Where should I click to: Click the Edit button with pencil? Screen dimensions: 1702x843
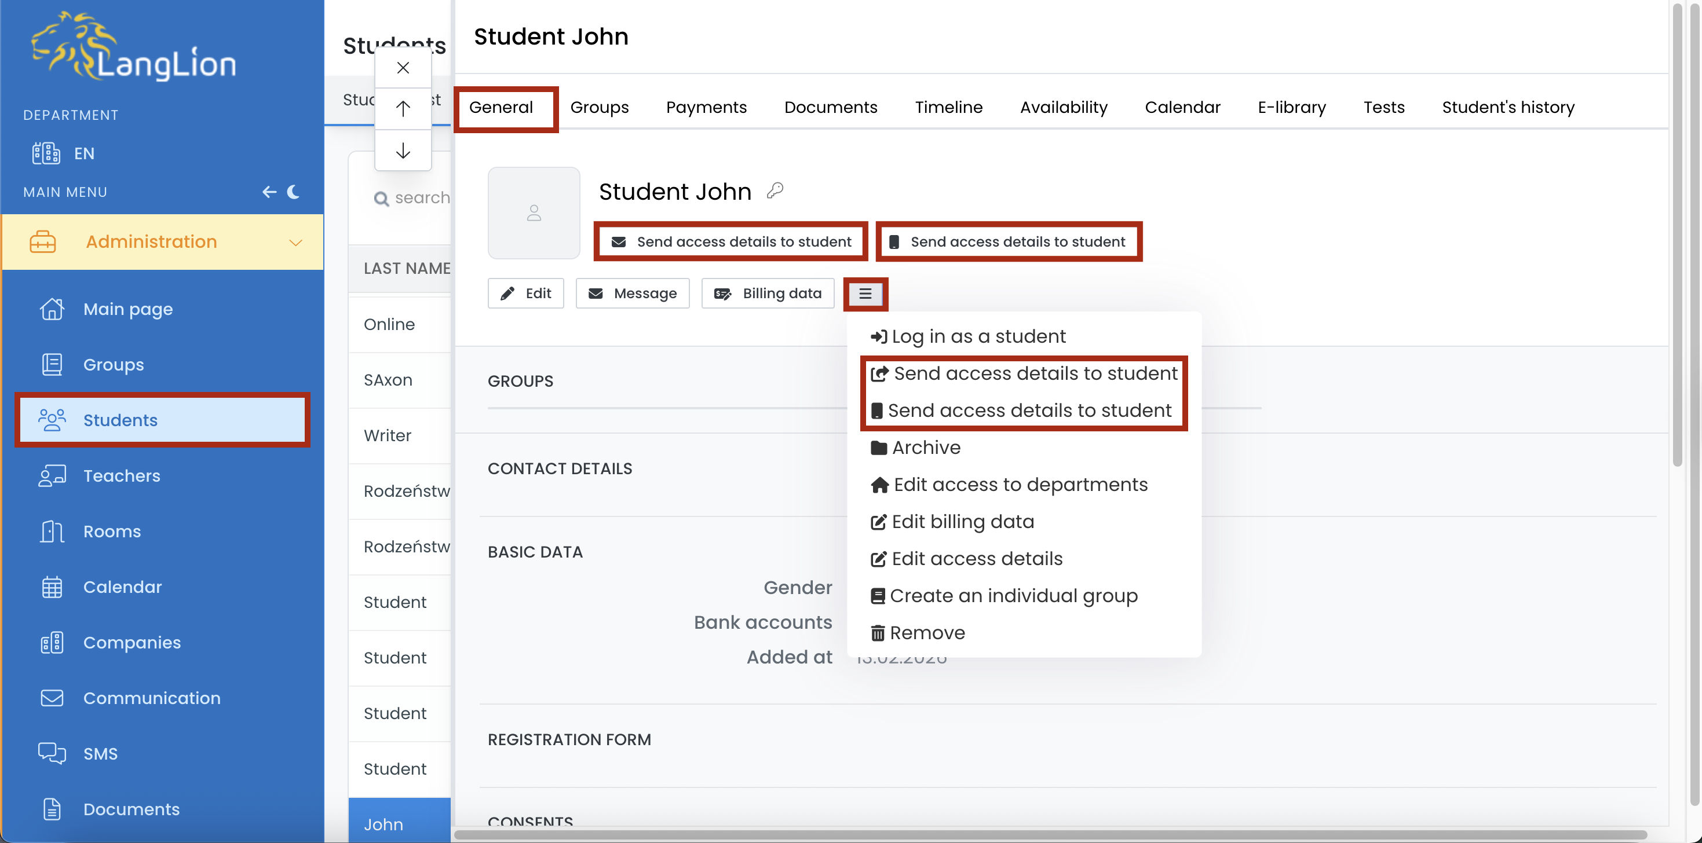525,294
